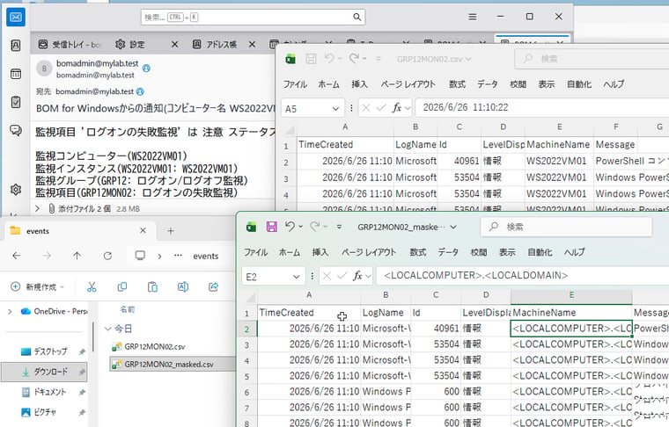This screenshot has width=669, height=427.
Task: Expand the 添付ファイル 2 個 attachment list
Action: pyautogui.click(x=38, y=208)
